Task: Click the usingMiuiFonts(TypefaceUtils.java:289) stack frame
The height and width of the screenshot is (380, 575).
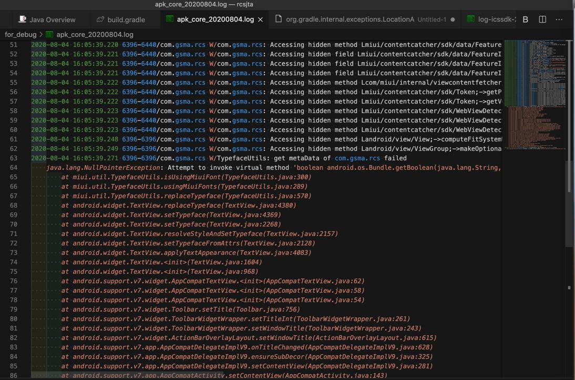Action: click(x=184, y=187)
